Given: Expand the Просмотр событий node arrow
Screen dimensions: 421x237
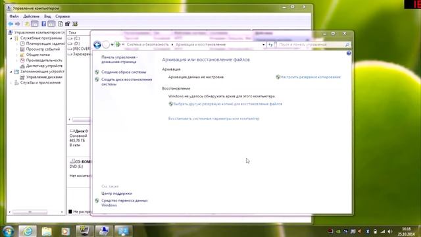Looking at the screenshot, I should 17,49.
